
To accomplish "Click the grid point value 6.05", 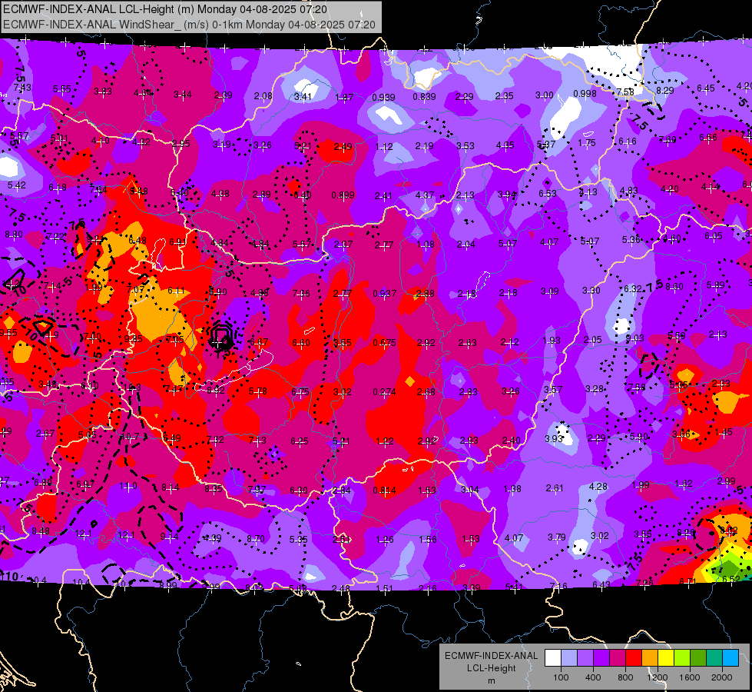I will pyautogui.click(x=713, y=235).
